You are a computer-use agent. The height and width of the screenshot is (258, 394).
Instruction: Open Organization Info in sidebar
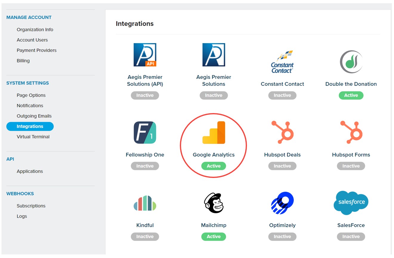[x=35, y=29]
